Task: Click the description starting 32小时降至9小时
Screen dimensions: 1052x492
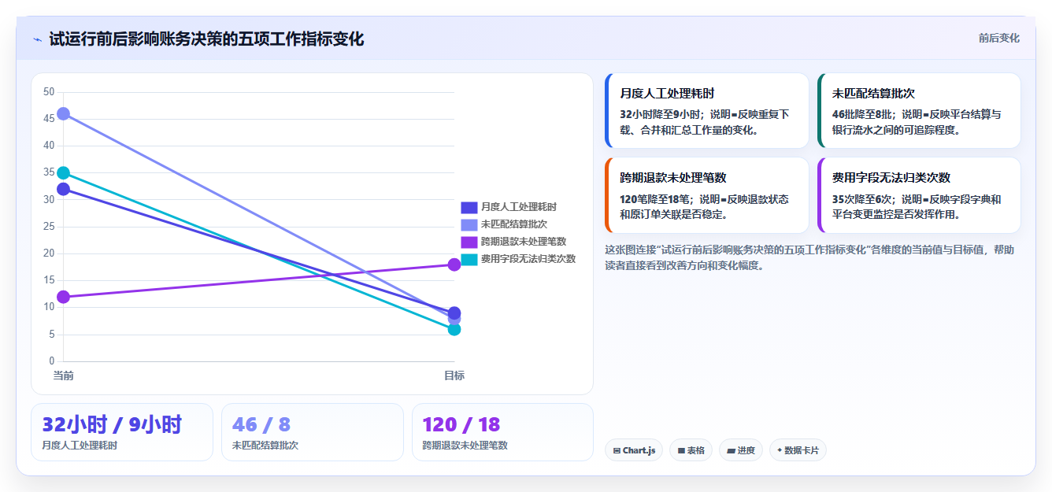Action: (706, 122)
